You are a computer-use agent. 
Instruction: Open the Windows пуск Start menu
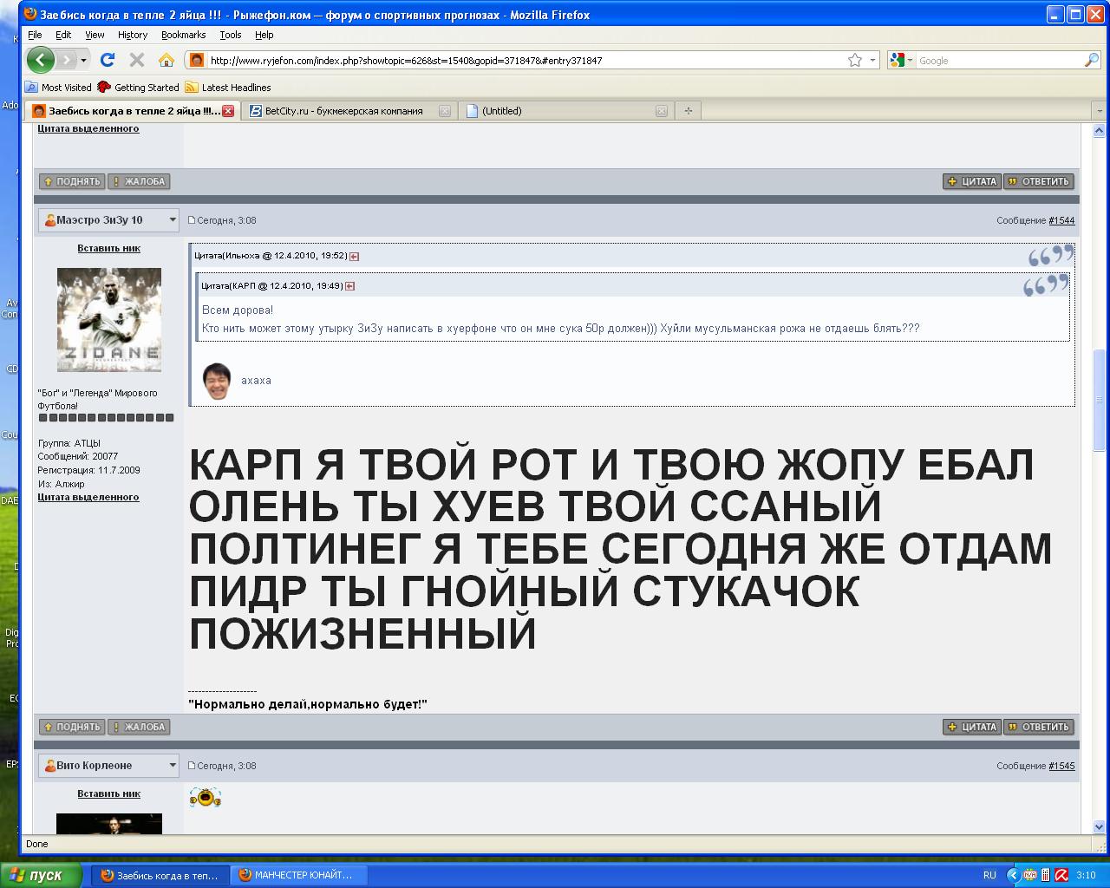point(41,875)
